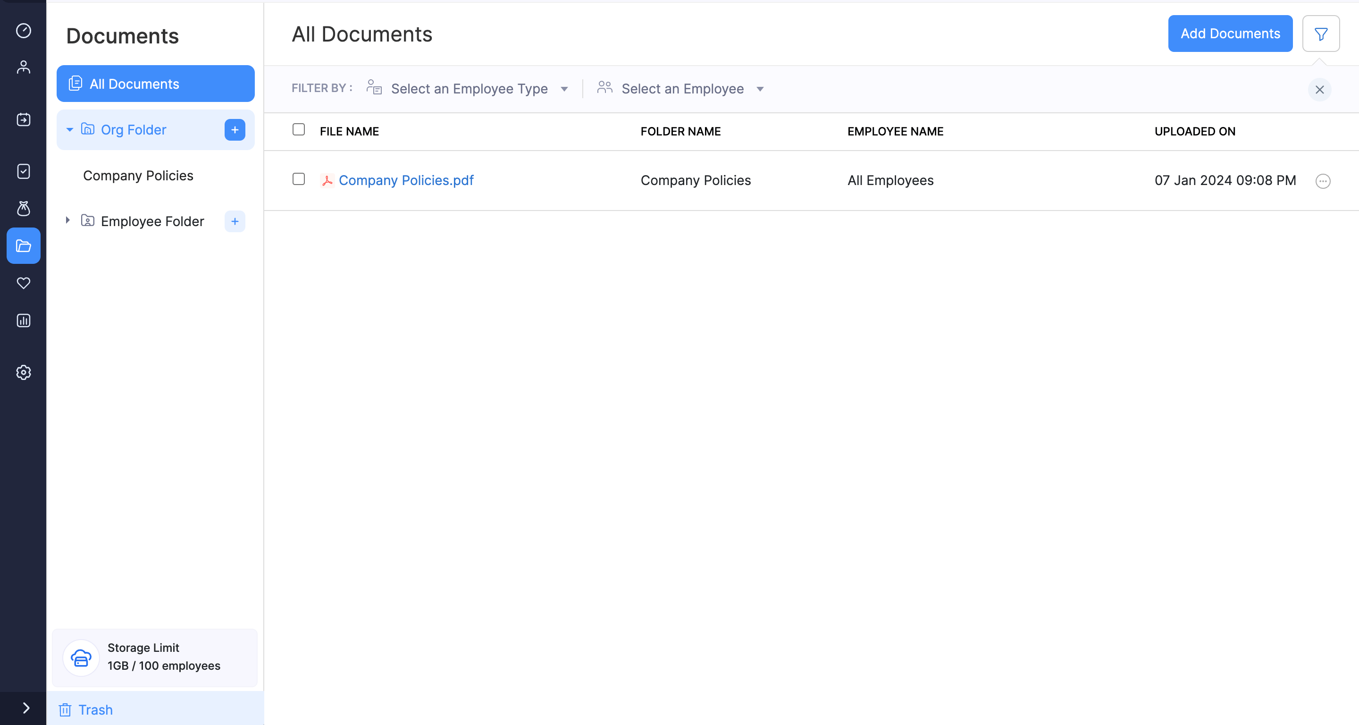
Task: Click the Add Documents button
Action: click(1230, 33)
